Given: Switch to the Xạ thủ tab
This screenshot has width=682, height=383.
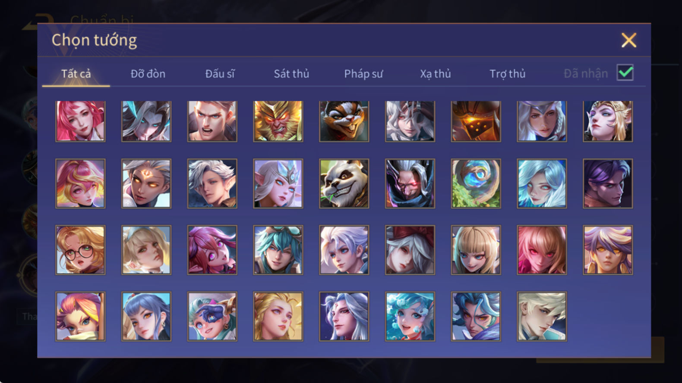Looking at the screenshot, I should click(436, 74).
